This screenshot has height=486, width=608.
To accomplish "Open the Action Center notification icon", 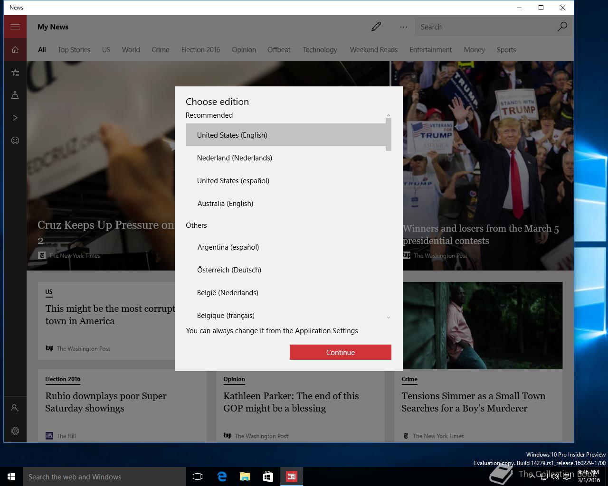I will pos(567,477).
